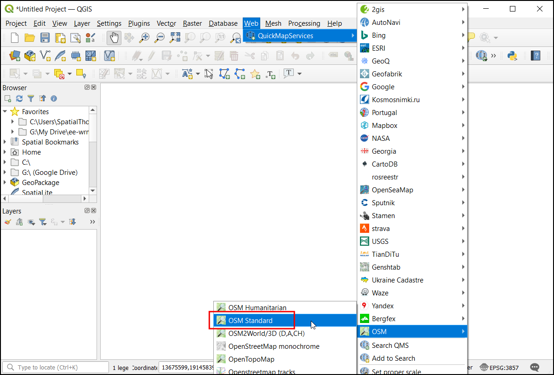Click the New Mesh Layer icon
The width and height of the screenshot is (554, 375).
[91, 56]
